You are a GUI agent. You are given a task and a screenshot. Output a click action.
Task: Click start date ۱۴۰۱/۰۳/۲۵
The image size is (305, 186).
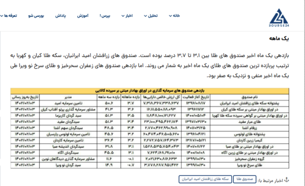tap(196, 128)
